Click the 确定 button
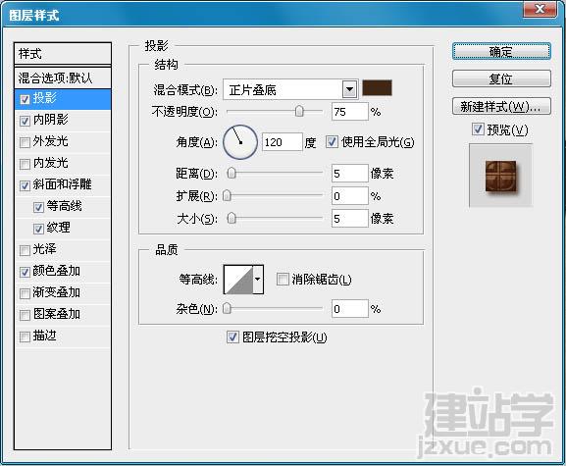 (501, 52)
